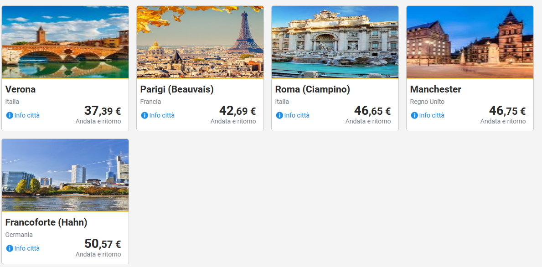Open Info città link for Verona
542x267 pixels.
pos(27,115)
